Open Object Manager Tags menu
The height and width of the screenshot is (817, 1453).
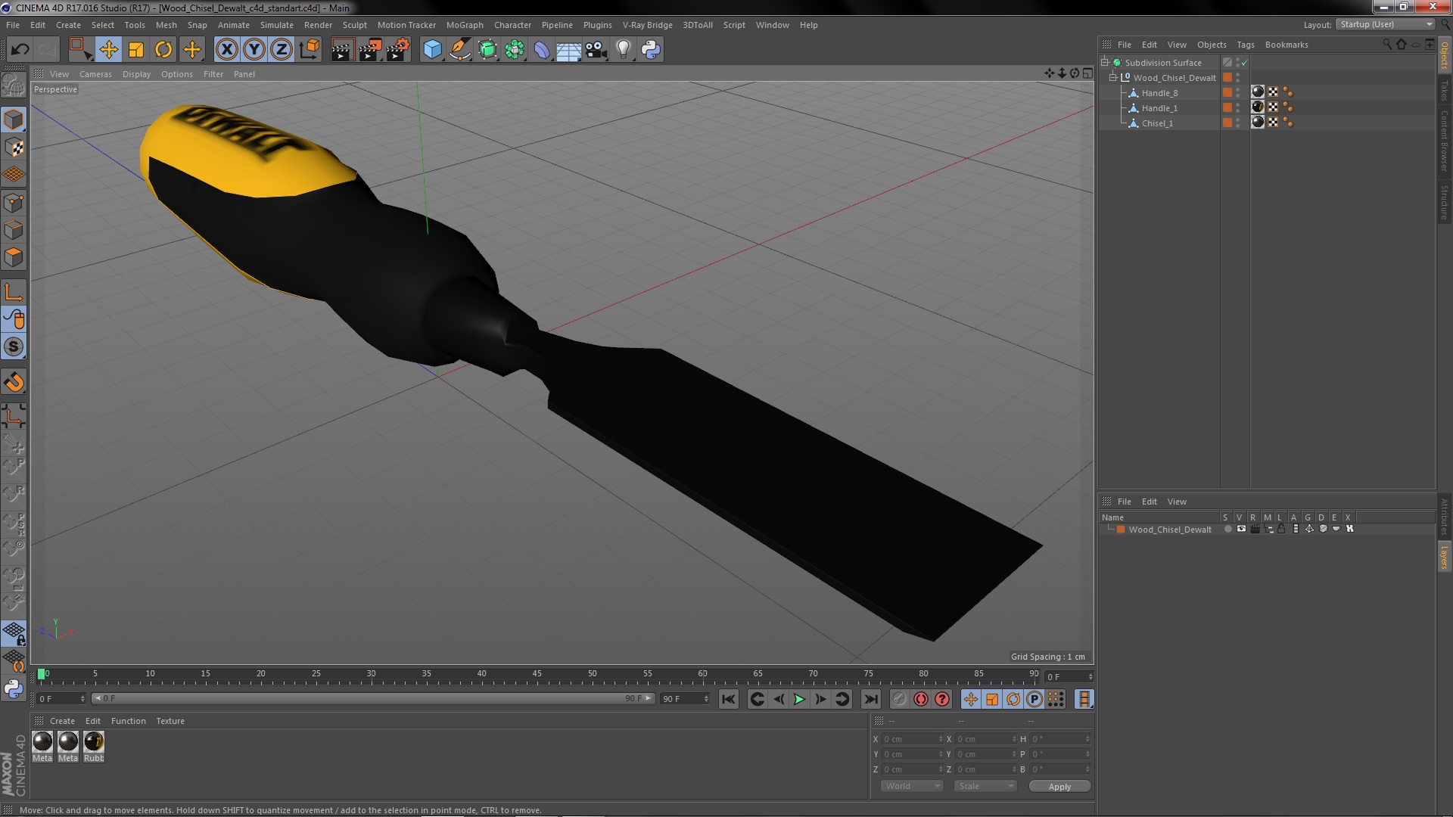(1245, 45)
